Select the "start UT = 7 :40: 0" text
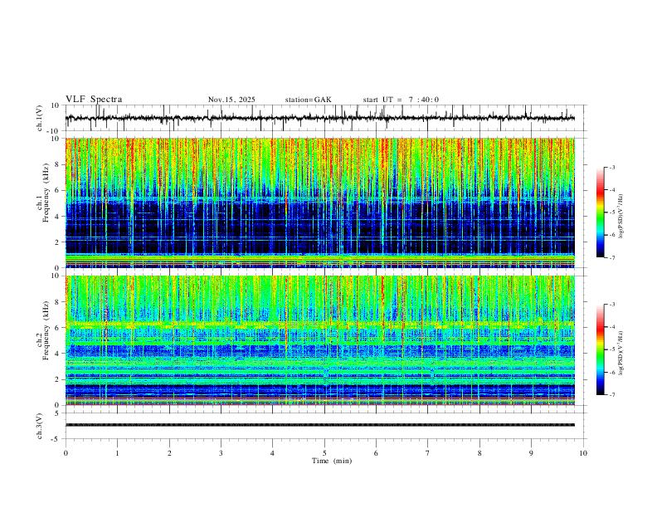This screenshot has height=508, width=657. tap(401, 100)
